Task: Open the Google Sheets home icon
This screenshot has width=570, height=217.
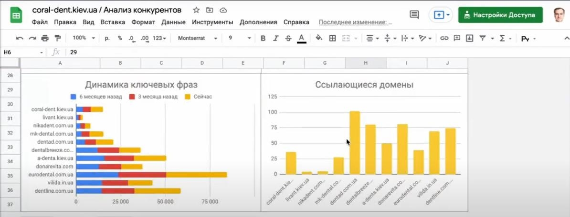Action: pyautogui.click(x=16, y=16)
